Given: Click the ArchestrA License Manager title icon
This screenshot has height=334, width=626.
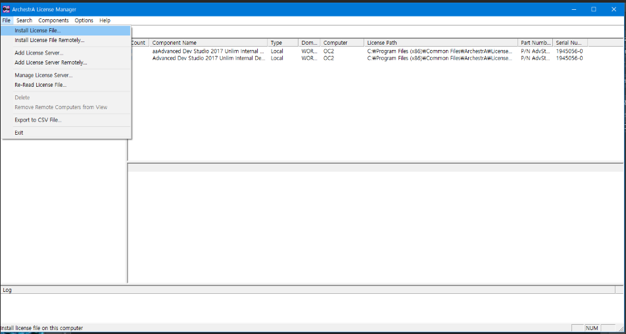Looking at the screenshot, I should click(x=6, y=9).
